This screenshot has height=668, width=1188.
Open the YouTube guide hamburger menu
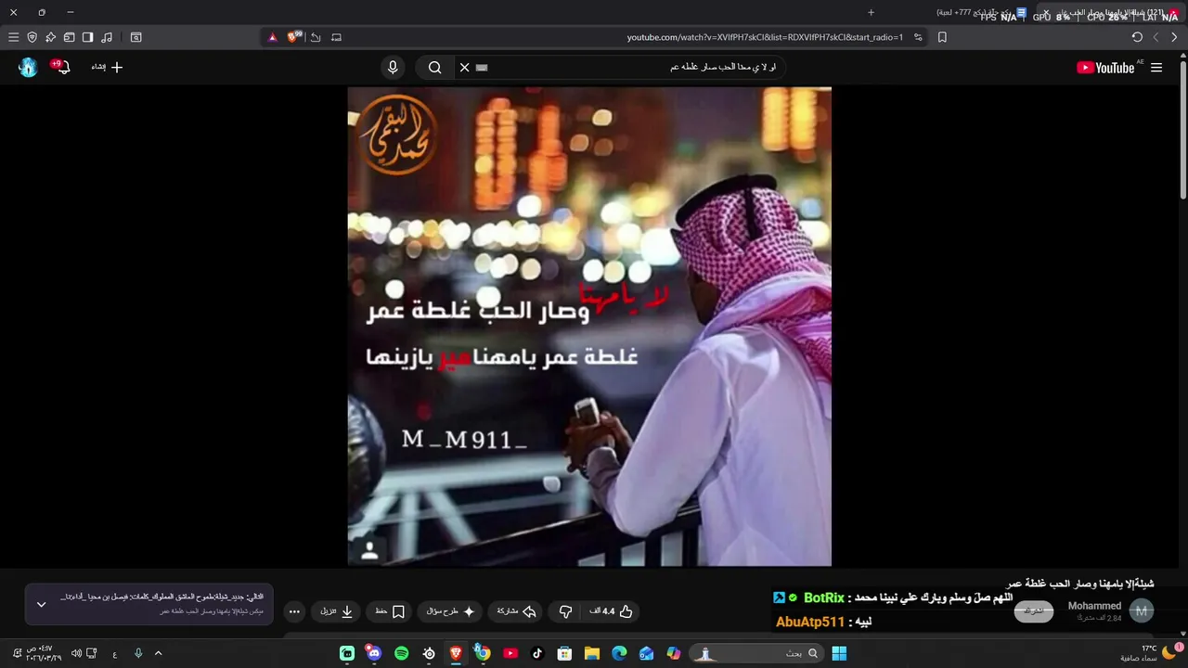(x=1156, y=68)
